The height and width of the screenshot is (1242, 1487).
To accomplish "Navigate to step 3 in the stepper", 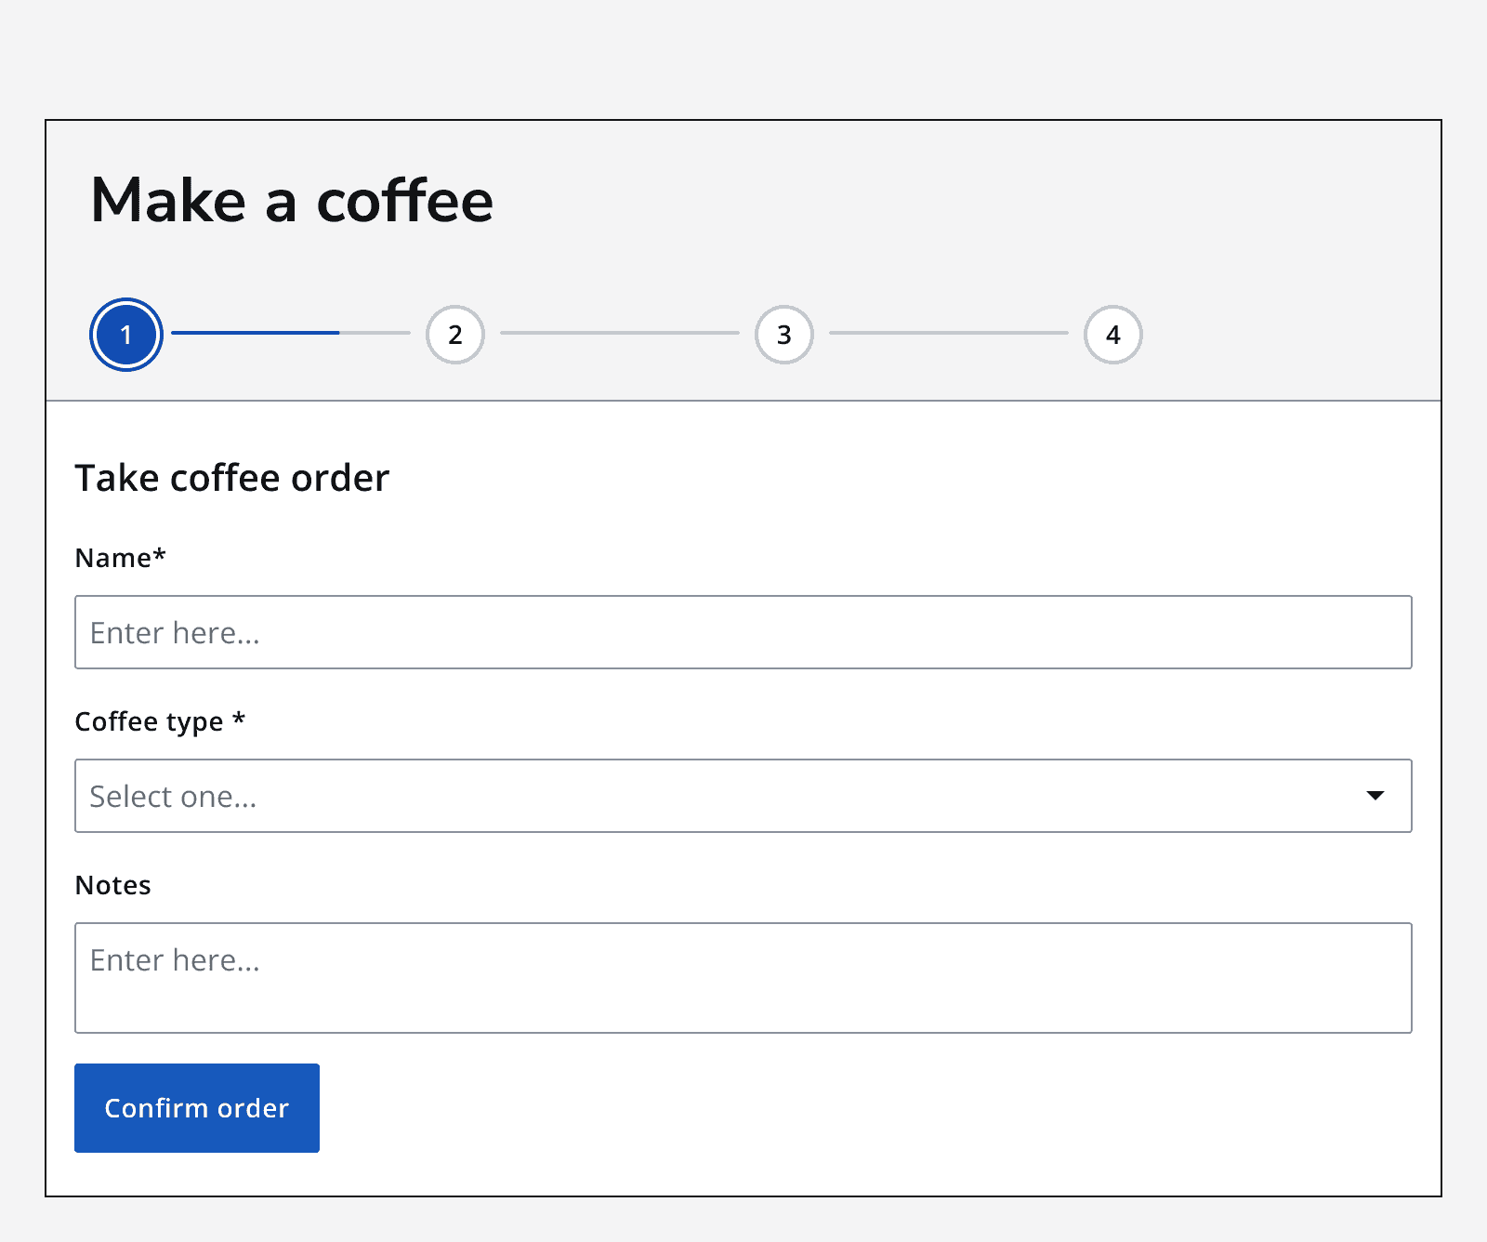I will [783, 336].
